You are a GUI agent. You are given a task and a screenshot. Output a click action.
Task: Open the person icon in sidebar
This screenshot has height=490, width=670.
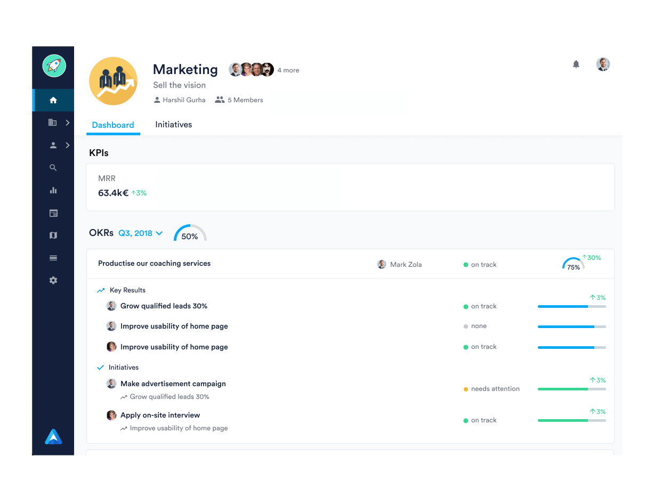point(53,145)
